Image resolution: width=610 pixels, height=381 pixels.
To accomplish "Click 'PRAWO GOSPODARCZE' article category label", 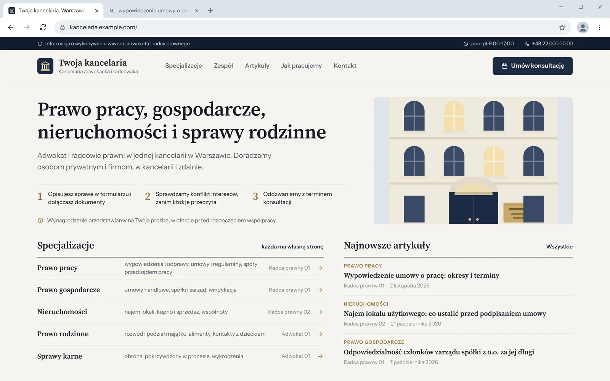I will click(374, 342).
